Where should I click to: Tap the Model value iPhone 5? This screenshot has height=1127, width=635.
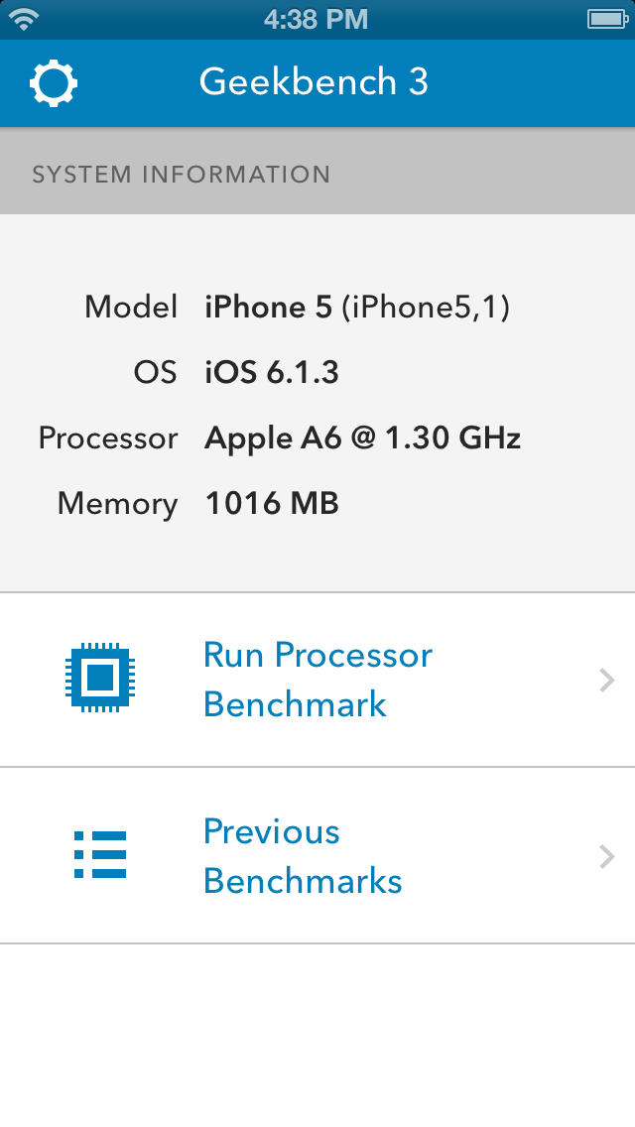coord(357,308)
